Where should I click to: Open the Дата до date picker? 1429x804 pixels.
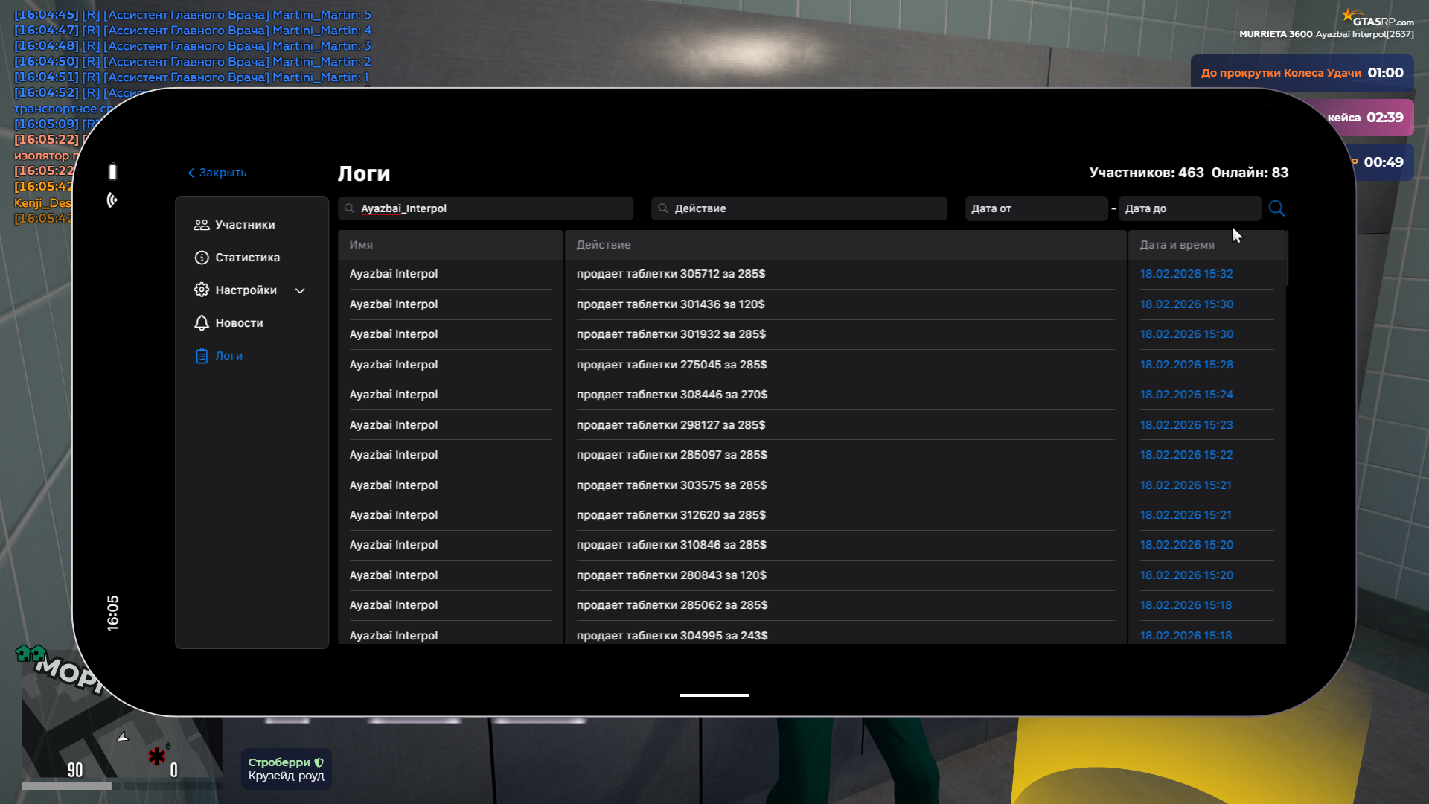coord(1189,208)
